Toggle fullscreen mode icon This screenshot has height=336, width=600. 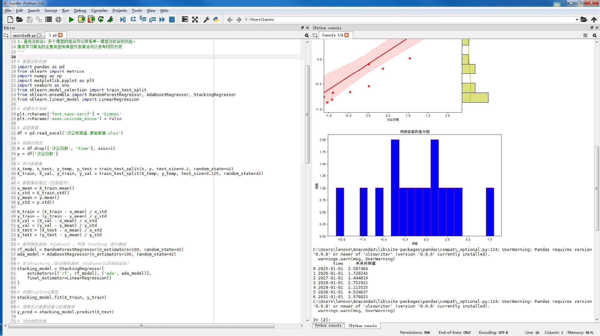pyautogui.click(x=195, y=19)
